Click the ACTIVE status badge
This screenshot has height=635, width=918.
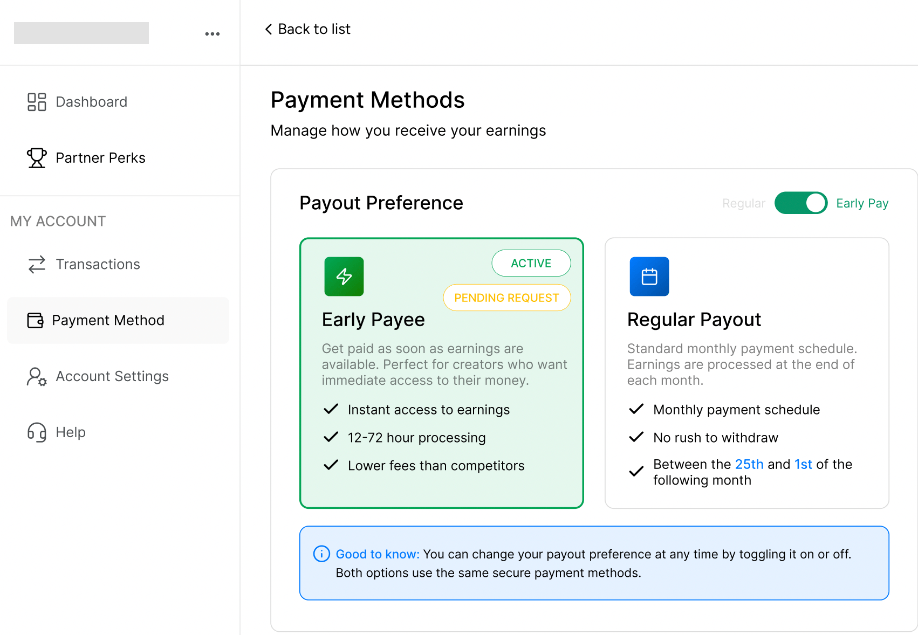coord(531,263)
